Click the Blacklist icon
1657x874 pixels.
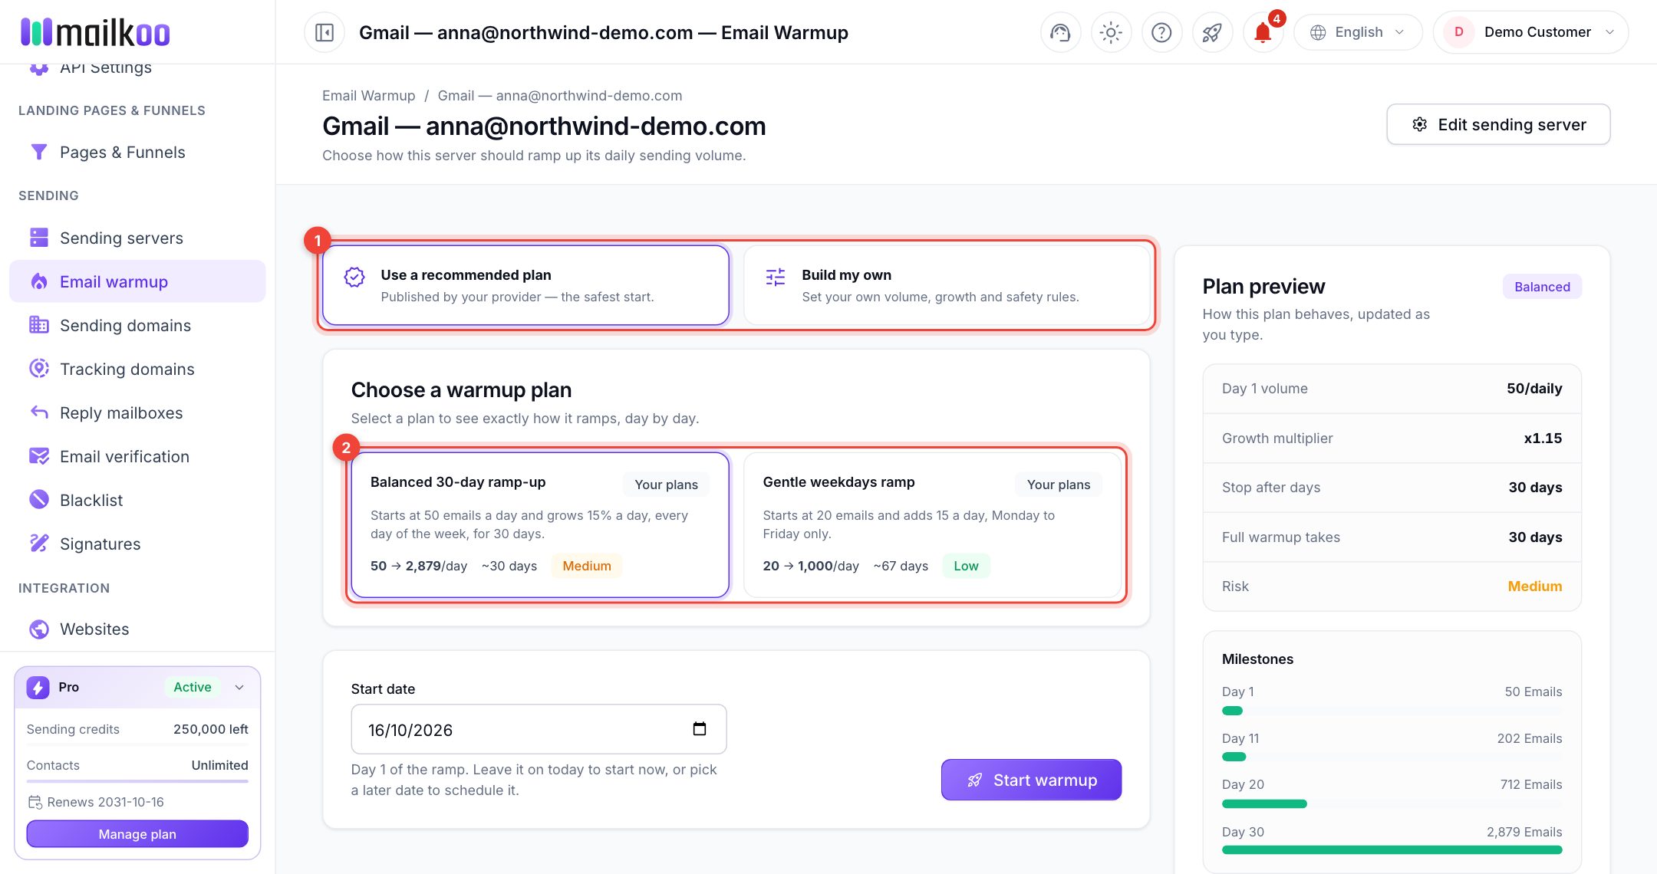[38, 500]
